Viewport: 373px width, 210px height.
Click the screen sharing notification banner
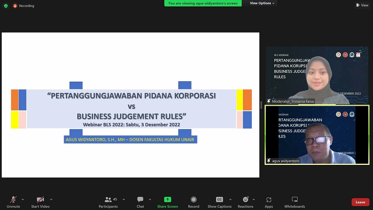(203, 3)
